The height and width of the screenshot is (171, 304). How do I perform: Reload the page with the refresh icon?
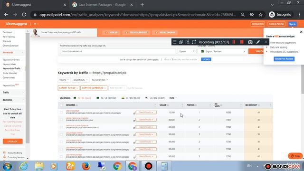[x=24, y=15]
